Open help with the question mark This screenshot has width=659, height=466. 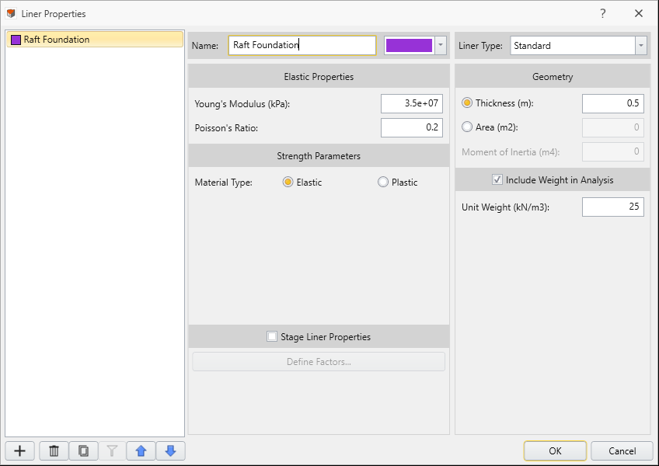[x=603, y=13]
